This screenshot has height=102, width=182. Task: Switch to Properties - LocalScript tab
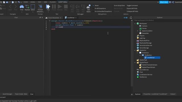tap(155, 94)
